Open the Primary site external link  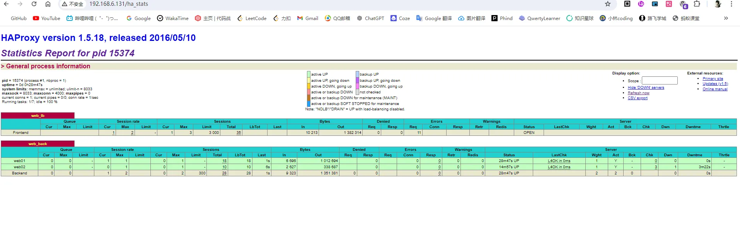click(x=713, y=79)
